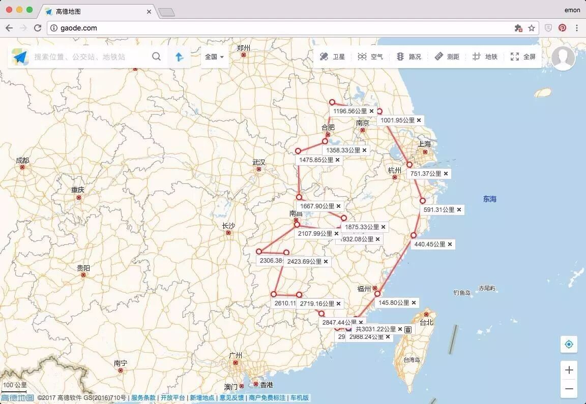Screen dimensions: 586x404
Task: Open the emon profile button
Action: pos(572,10)
